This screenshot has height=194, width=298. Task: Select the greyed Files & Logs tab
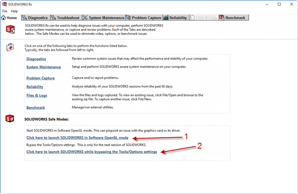[204, 18]
